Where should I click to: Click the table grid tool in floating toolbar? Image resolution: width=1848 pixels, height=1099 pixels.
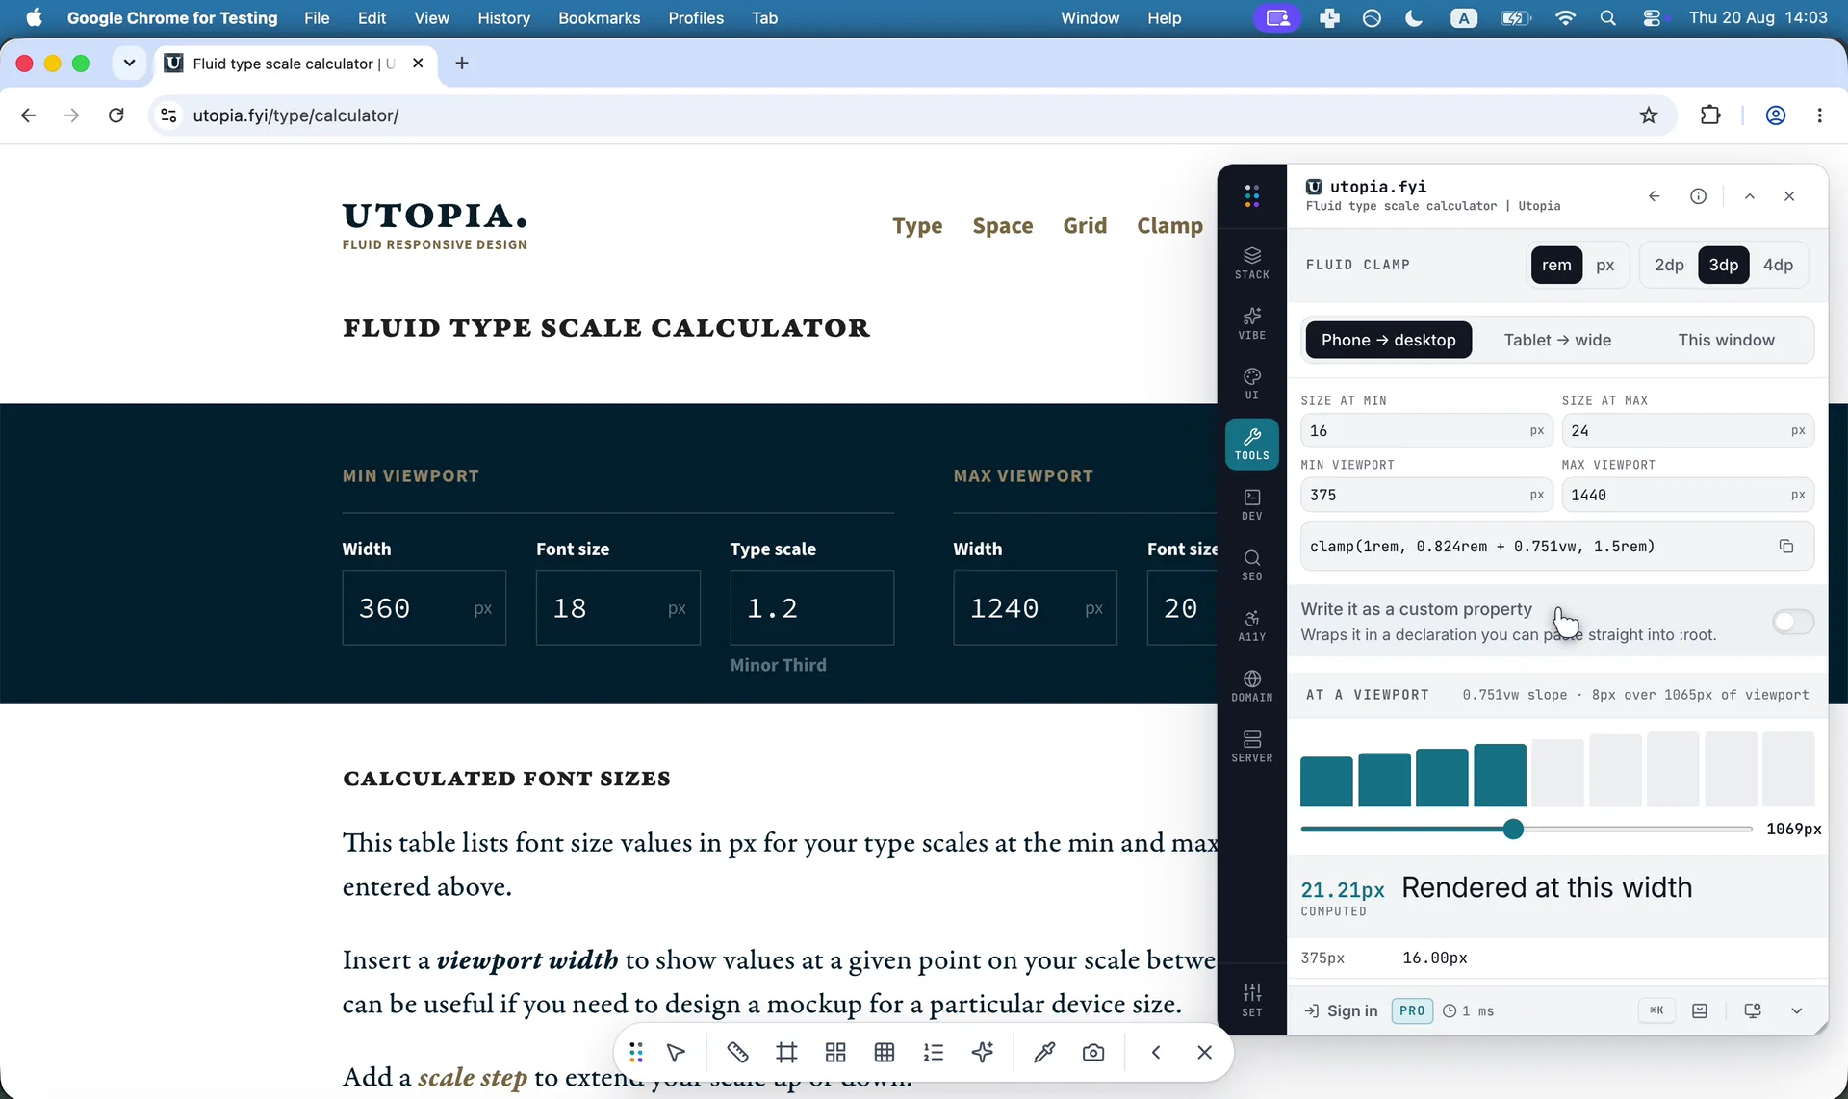pos(885,1053)
